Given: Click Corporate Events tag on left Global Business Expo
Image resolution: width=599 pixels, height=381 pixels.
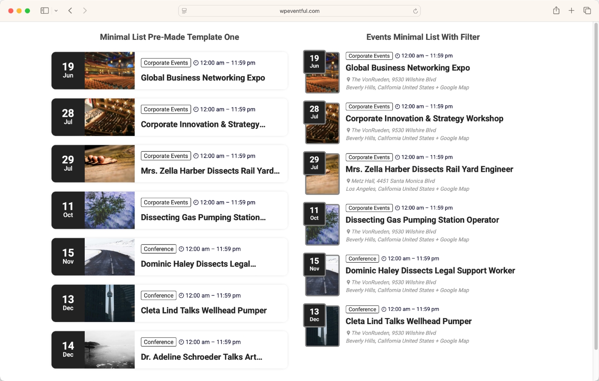Looking at the screenshot, I should click(x=166, y=63).
